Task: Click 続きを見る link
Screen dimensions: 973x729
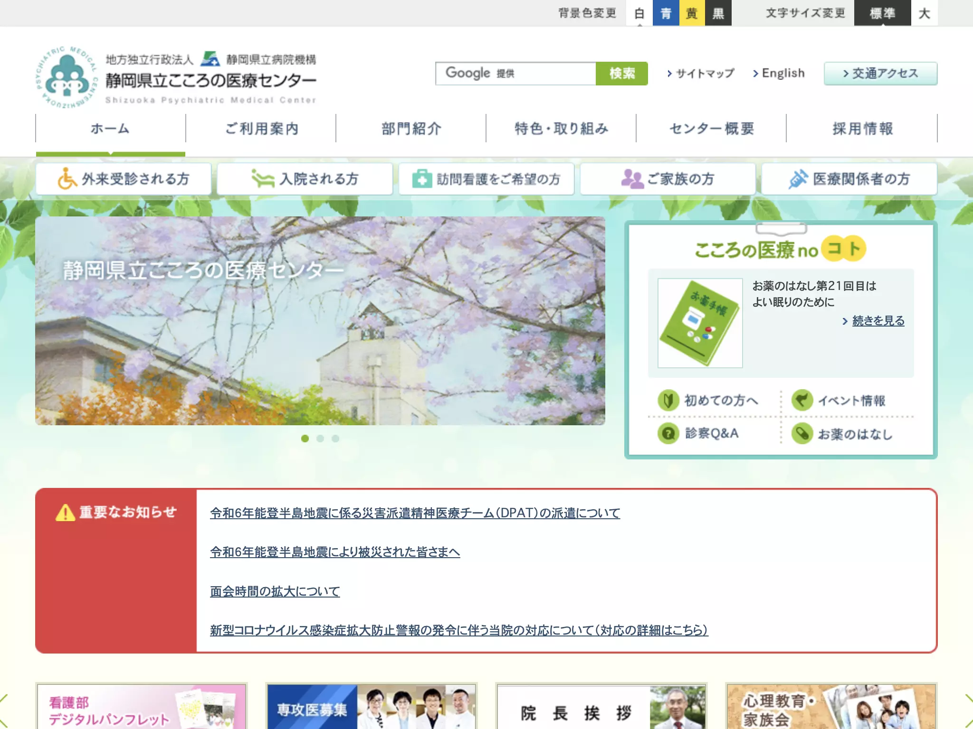Action: pyautogui.click(x=878, y=321)
